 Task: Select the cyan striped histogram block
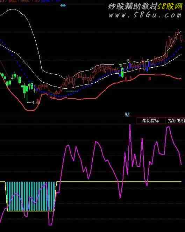31,196
